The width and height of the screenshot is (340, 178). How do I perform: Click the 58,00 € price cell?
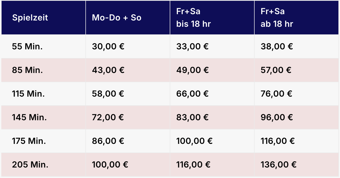pyautogui.click(x=108, y=94)
